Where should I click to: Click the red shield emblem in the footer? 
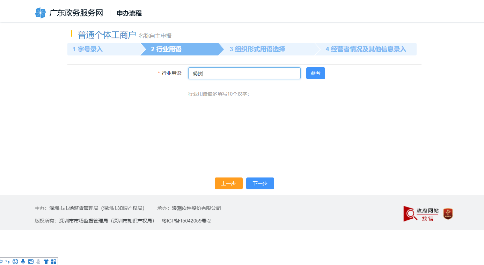[448, 213]
